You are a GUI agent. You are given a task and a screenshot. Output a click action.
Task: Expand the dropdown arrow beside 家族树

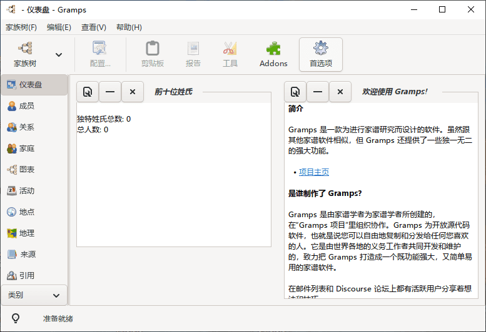coord(59,55)
